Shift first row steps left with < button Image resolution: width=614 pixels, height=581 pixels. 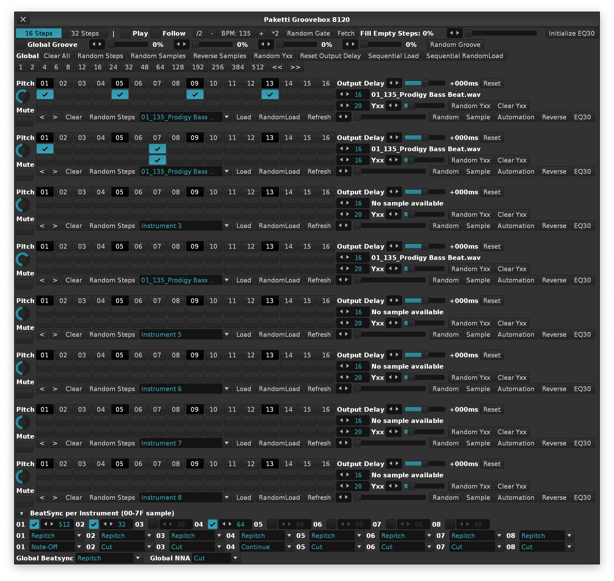42,117
